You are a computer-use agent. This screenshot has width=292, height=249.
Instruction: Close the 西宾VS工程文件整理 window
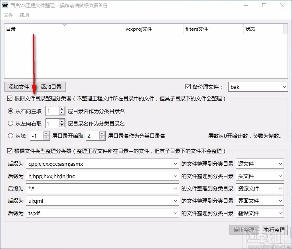282,6
